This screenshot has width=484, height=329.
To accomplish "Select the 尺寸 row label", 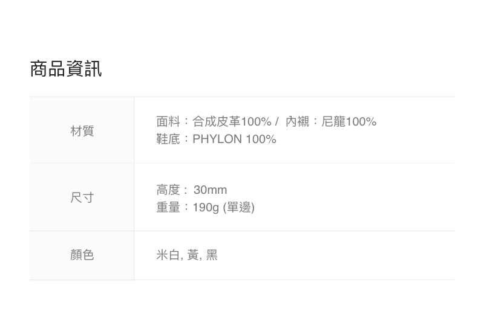I will coord(82,197).
